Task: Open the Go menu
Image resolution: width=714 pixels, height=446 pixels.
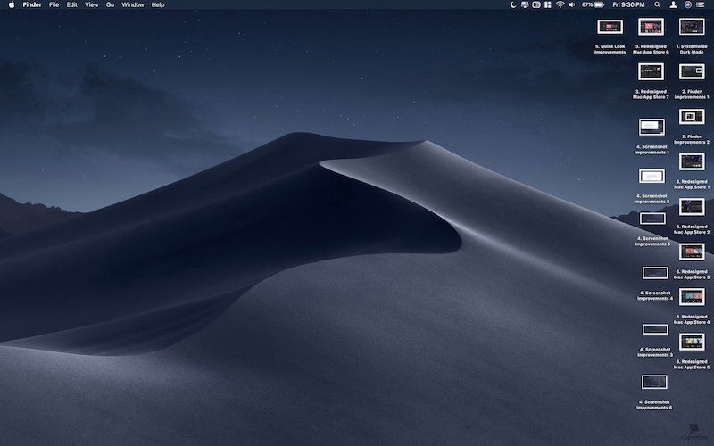Action: 110,4
